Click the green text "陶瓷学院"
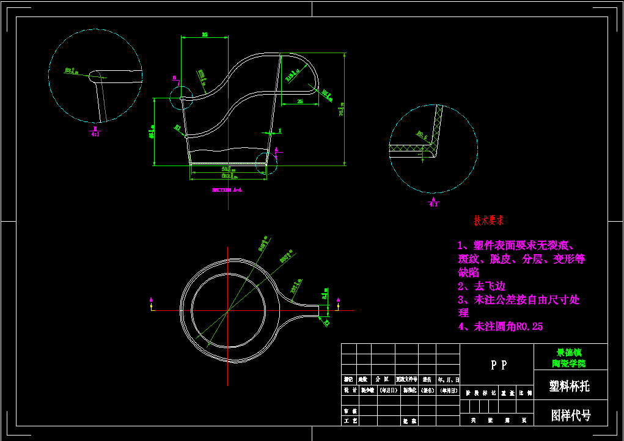 point(569,363)
